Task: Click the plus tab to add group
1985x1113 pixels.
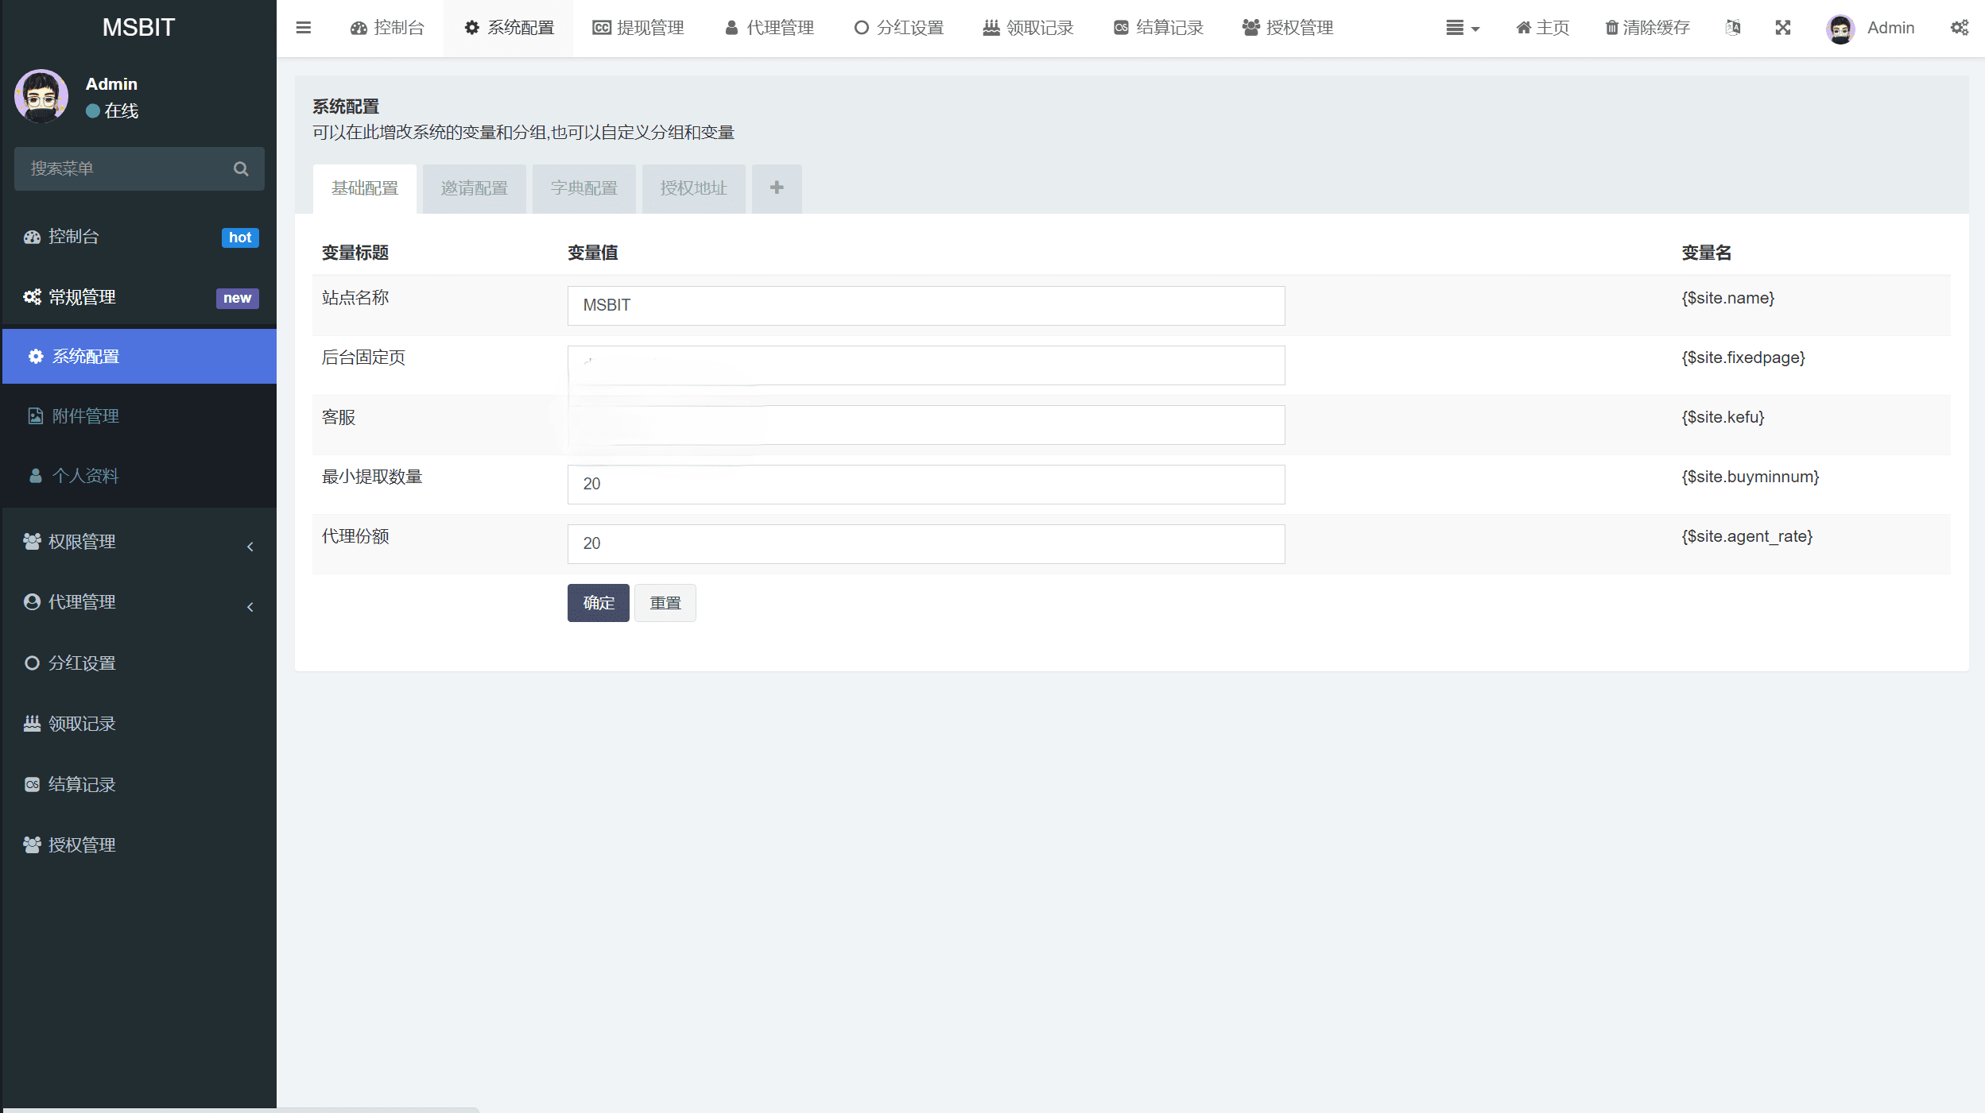Action: 777,187
